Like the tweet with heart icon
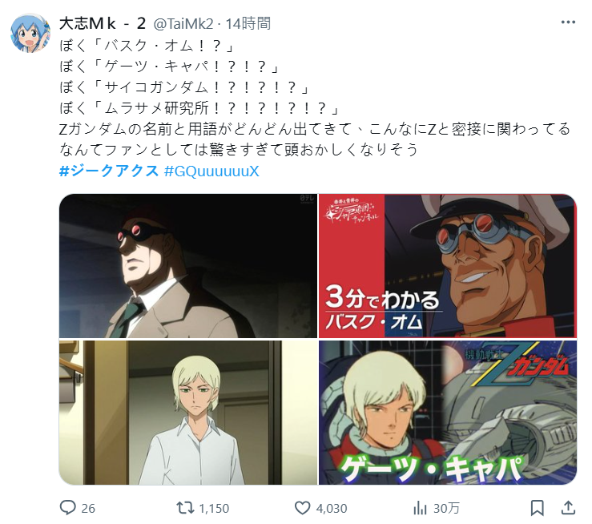Screen dimensions: 592x524 pos(303,508)
